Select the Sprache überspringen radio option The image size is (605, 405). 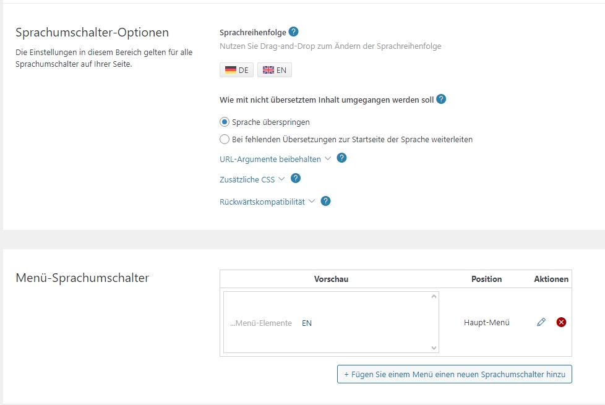pos(224,122)
